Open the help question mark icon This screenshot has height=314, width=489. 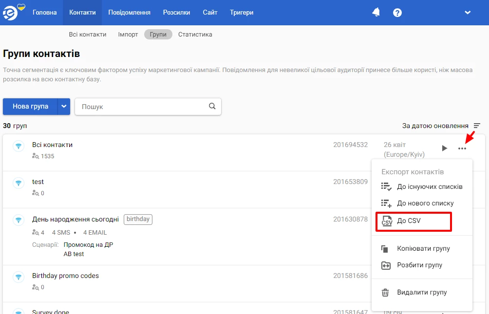coord(397,13)
